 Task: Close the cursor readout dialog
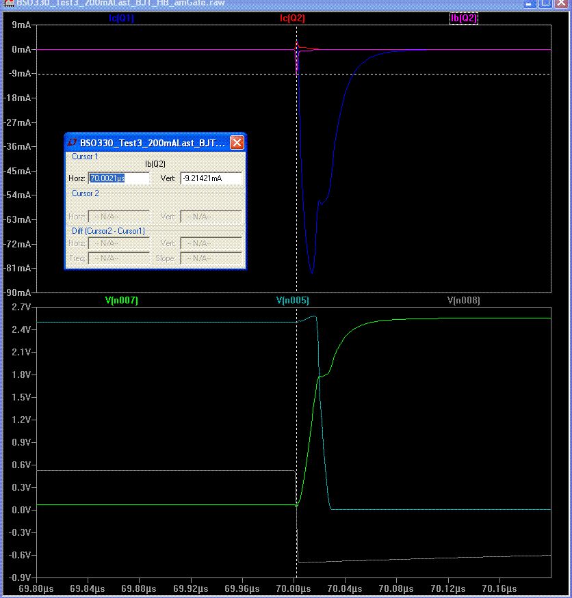(237, 143)
